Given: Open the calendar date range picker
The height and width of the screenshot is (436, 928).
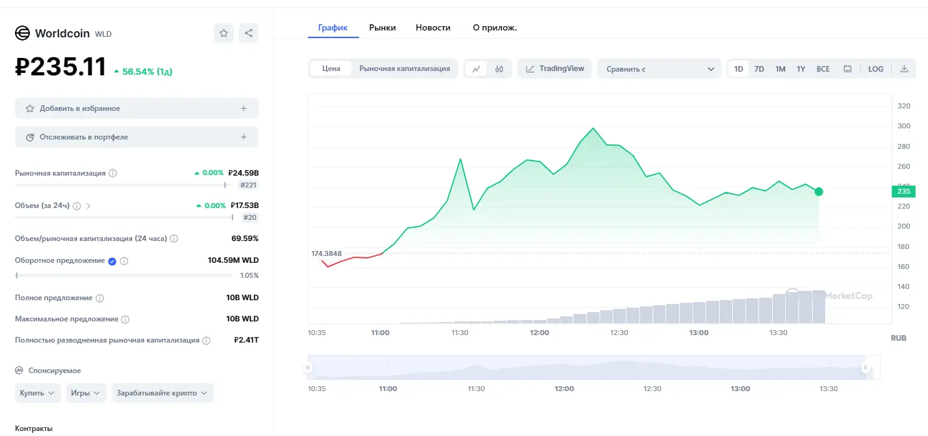Looking at the screenshot, I should (x=848, y=69).
